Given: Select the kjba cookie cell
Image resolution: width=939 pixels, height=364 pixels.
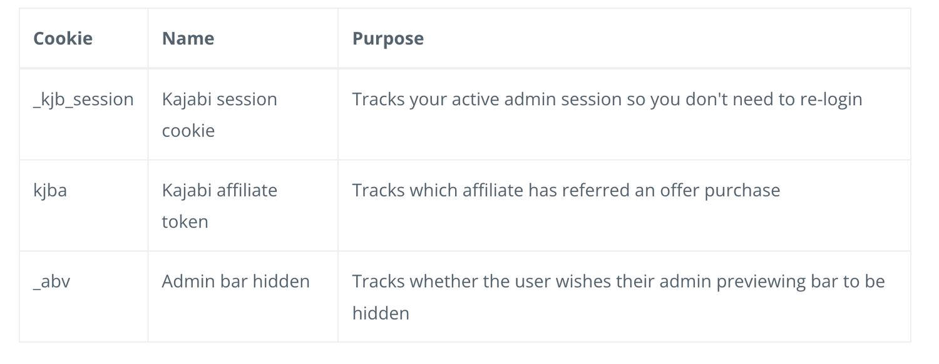Looking at the screenshot, I should (x=50, y=190).
